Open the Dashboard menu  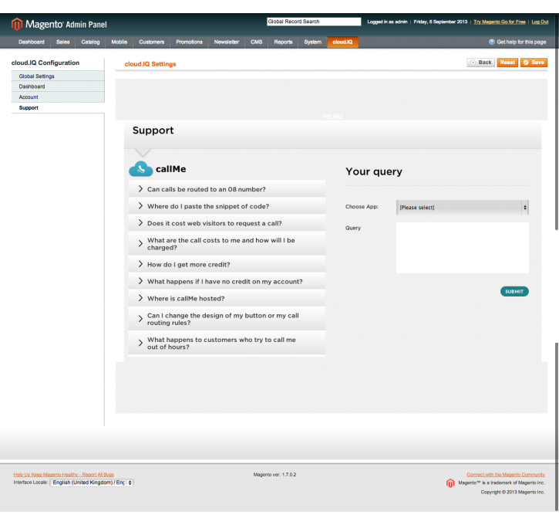(x=32, y=42)
